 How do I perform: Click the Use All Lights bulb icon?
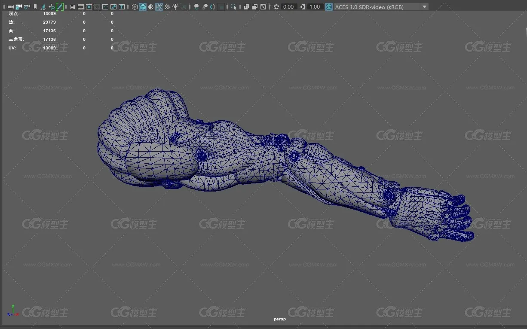[175, 7]
